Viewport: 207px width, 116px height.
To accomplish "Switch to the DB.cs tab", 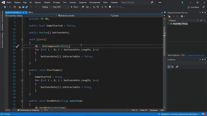I will pyautogui.click(x=31, y=12).
